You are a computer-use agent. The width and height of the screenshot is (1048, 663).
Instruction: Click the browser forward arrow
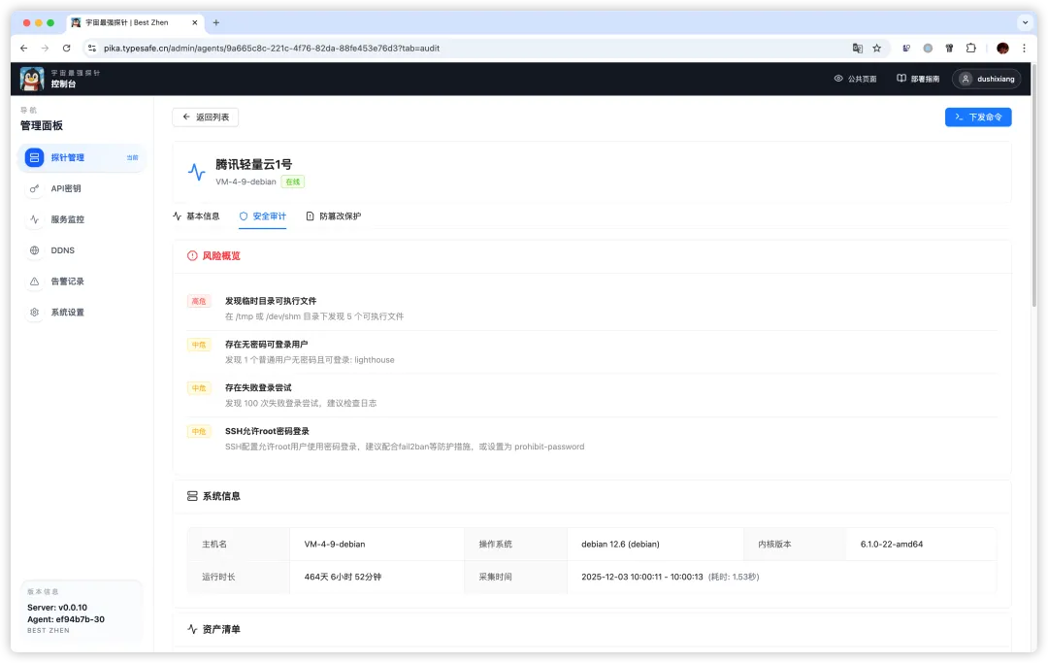(45, 49)
